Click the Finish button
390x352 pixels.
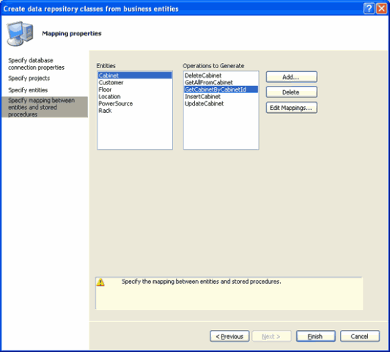click(316, 337)
